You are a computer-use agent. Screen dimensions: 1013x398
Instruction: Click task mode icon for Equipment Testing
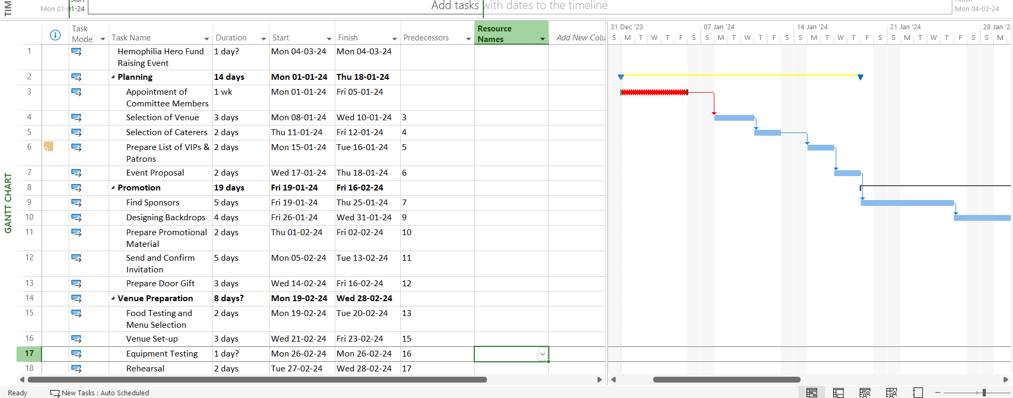click(x=76, y=354)
